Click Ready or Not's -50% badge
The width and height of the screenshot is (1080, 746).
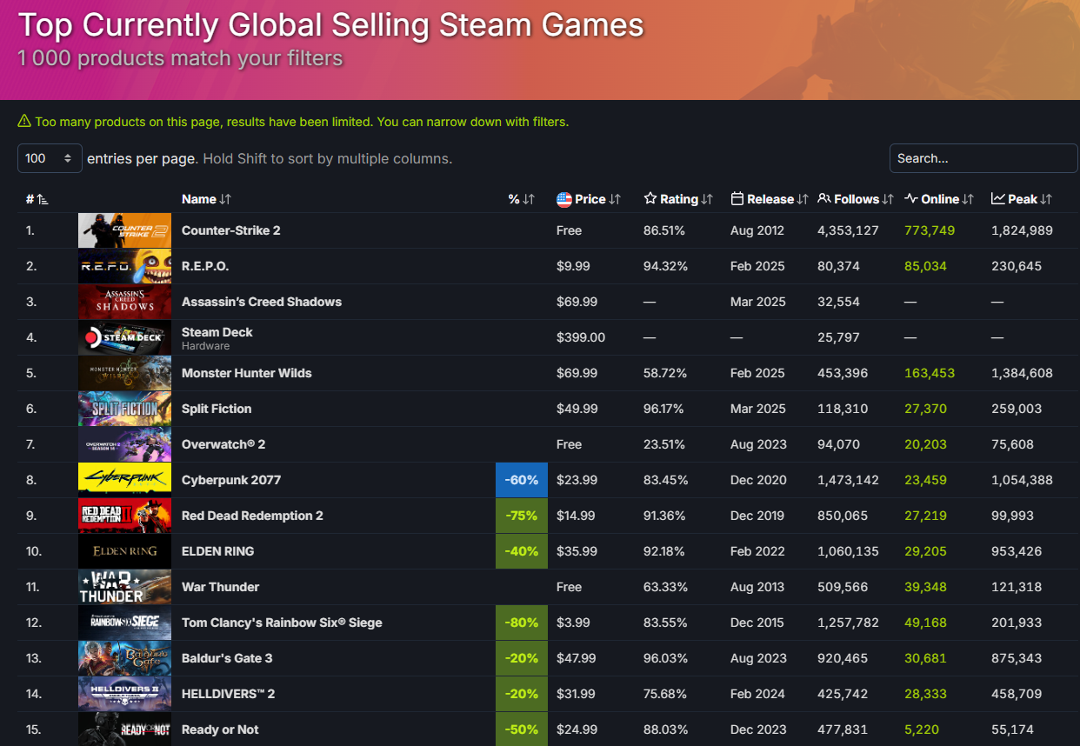coord(522,729)
